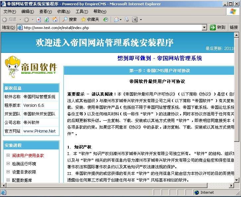Click the Print icon
Screen dimensions: 241x197
pyautogui.click(x=127, y=20)
